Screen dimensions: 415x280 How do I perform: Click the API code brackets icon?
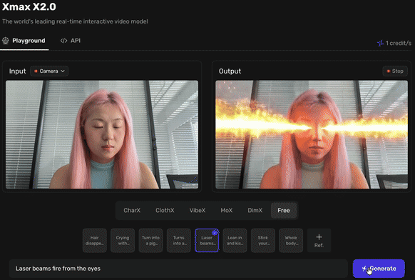[x=63, y=41]
